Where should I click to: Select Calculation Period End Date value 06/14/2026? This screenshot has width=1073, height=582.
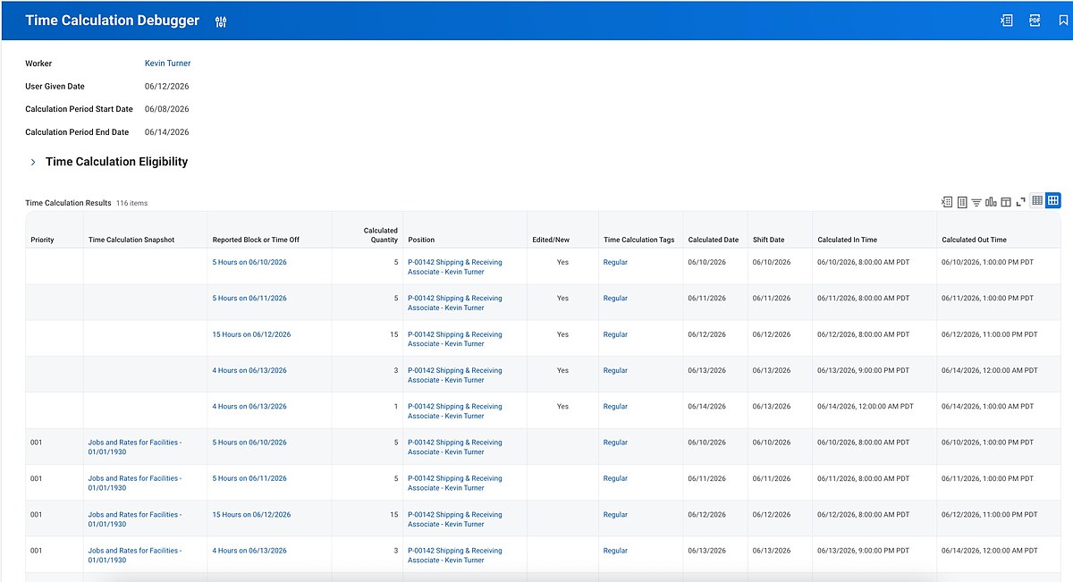pyautogui.click(x=167, y=132)
